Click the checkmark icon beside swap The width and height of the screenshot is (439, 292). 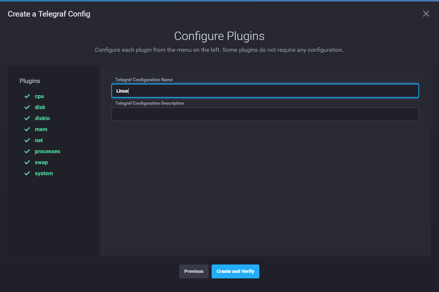pos(27,162)
